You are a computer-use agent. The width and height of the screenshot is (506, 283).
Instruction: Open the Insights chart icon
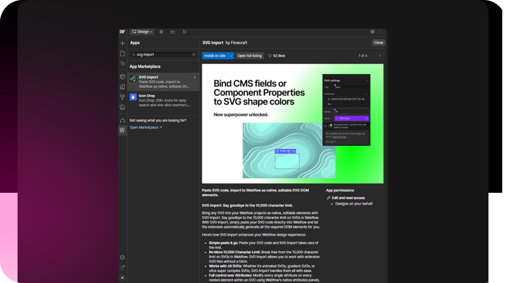173,32
